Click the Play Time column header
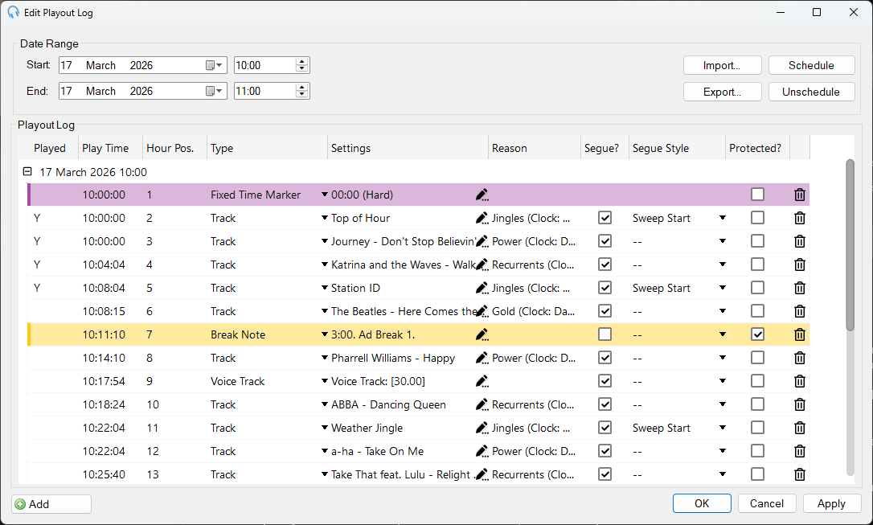The width and height of the screenshot is (873, 525). point(110,148)
